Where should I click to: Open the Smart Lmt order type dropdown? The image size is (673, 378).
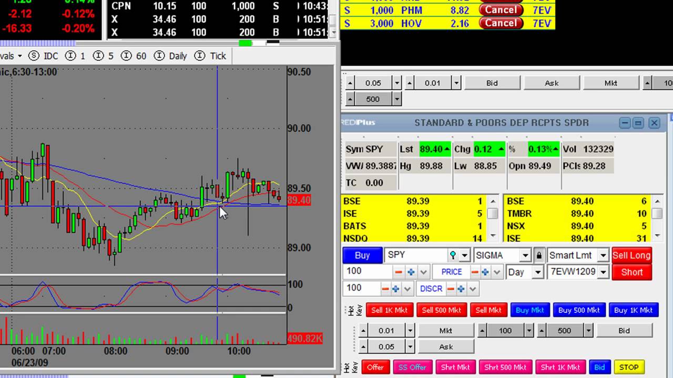pos(603,255)
